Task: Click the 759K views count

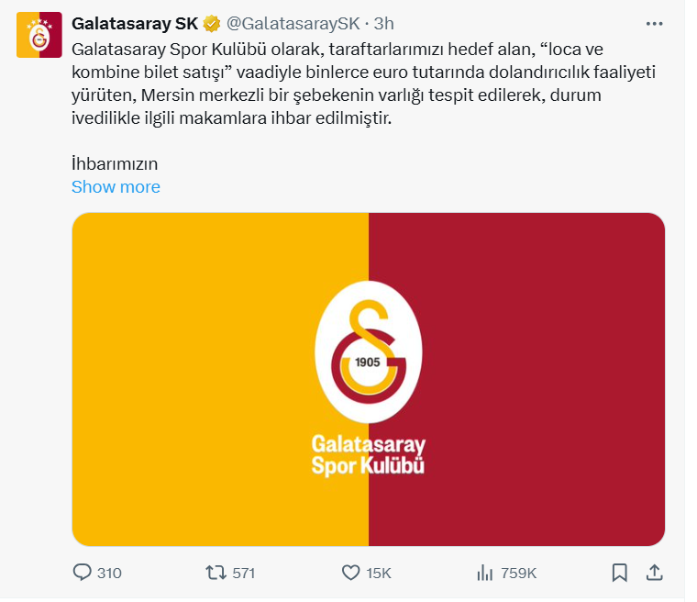Action: (518, 573)
